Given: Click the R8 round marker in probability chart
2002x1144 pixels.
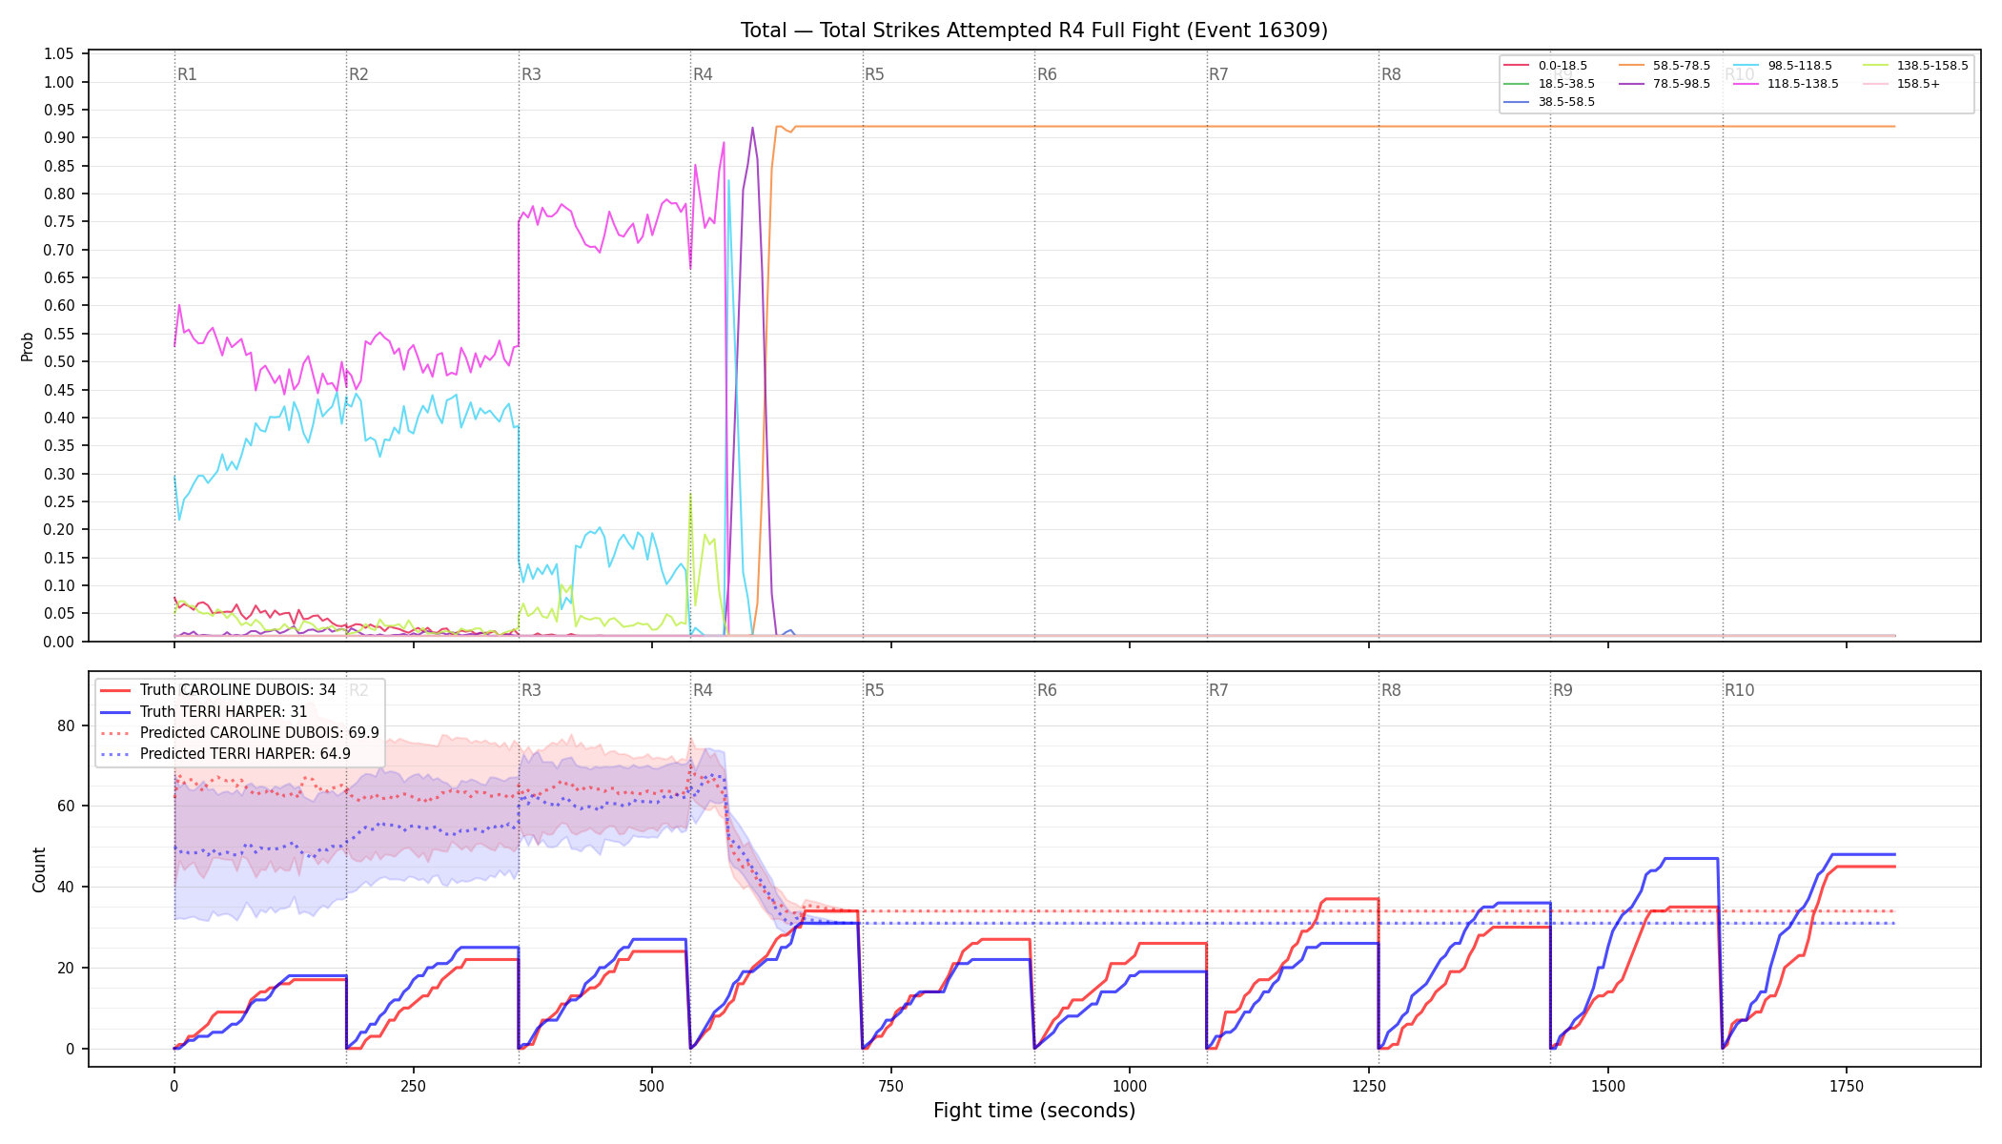Looking at the screenshot, I should coord(1391,74).
